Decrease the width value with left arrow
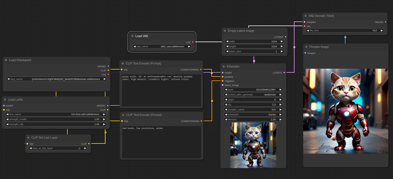The height and width of the screenshot is (179, 393). coord(227,41)
